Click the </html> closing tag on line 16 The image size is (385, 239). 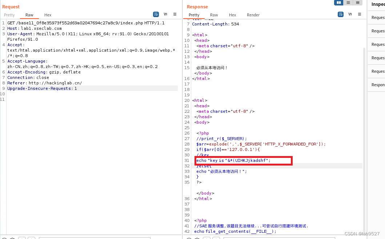[x=201, y=79]
